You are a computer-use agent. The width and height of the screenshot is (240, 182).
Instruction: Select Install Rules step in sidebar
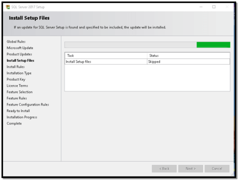point(15,67)
